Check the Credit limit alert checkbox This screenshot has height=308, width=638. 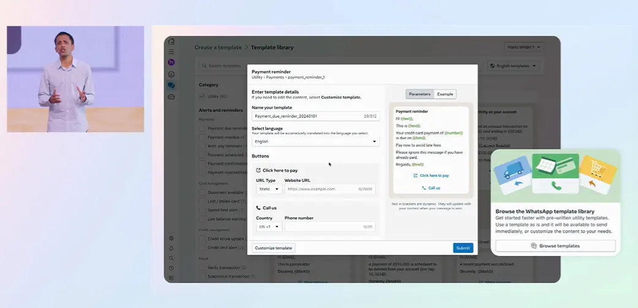click(x=202, y=248)
